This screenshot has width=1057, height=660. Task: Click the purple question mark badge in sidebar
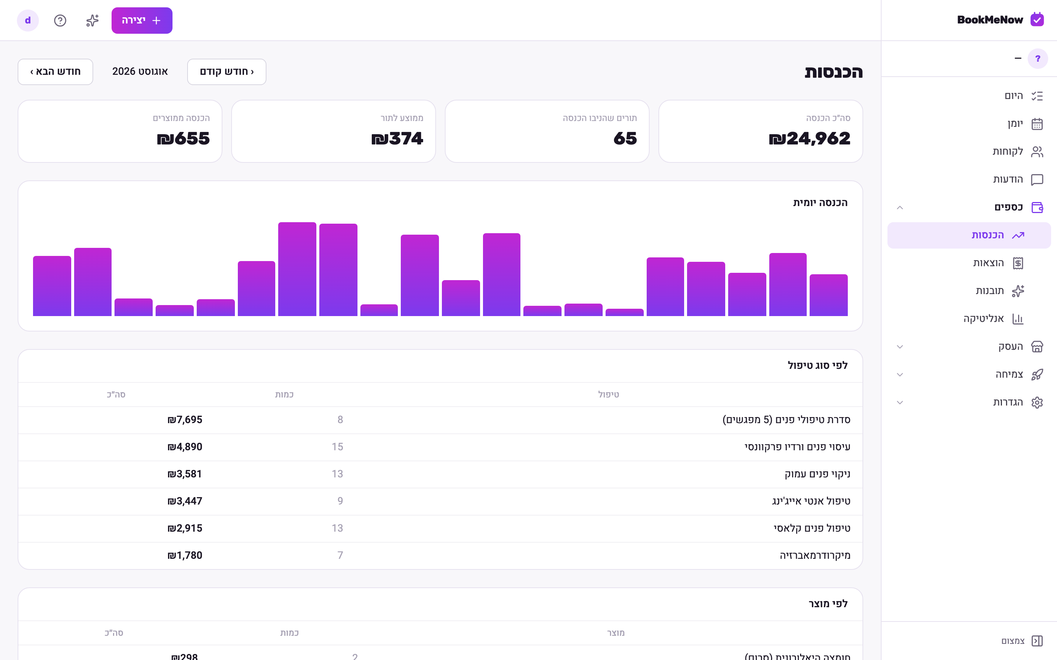1038,59
